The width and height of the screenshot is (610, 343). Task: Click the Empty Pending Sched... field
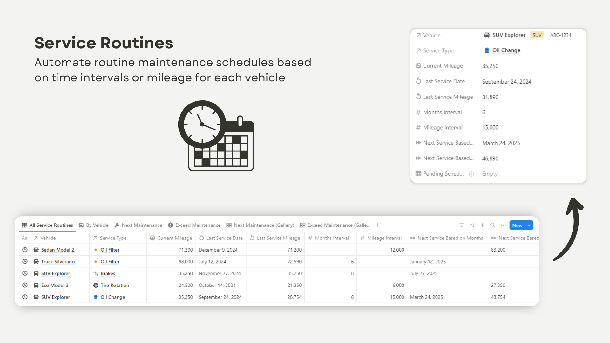pyautogui.click(x=490, y=174)
